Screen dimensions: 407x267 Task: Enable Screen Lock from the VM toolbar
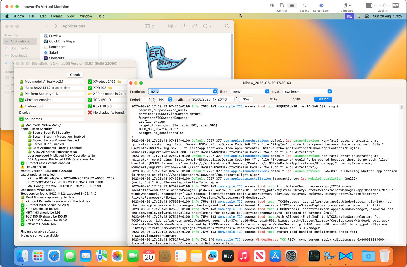pos(321,5)
